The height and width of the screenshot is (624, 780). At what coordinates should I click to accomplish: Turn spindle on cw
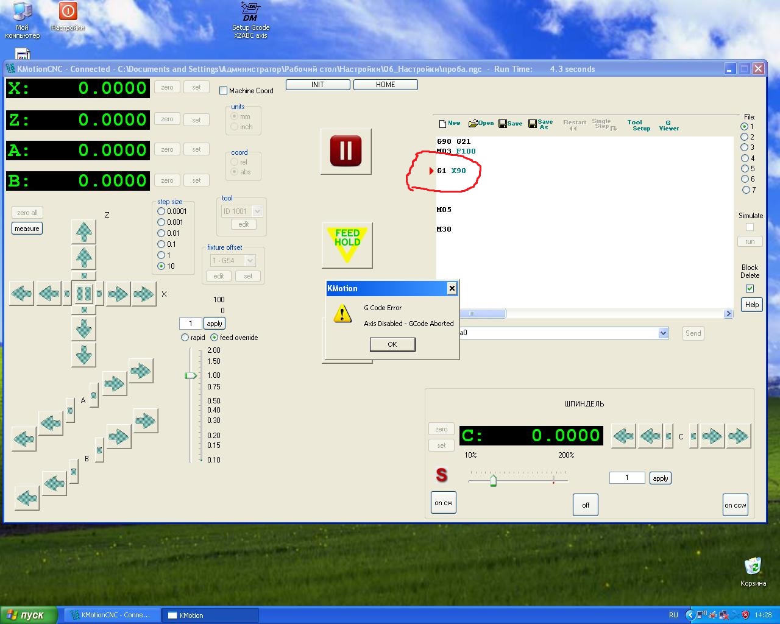point(444,503)
